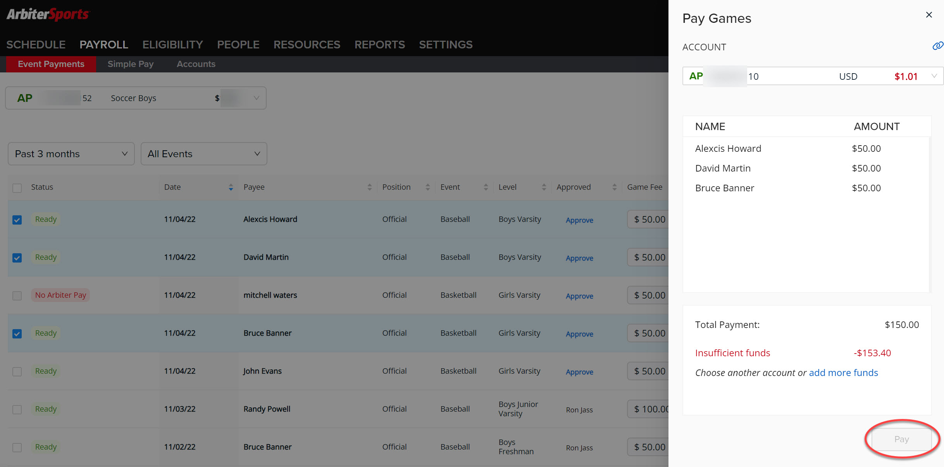Open the PEOPLE menu
The width and height of the screenshot is (944, 467).
coord(238,45)
